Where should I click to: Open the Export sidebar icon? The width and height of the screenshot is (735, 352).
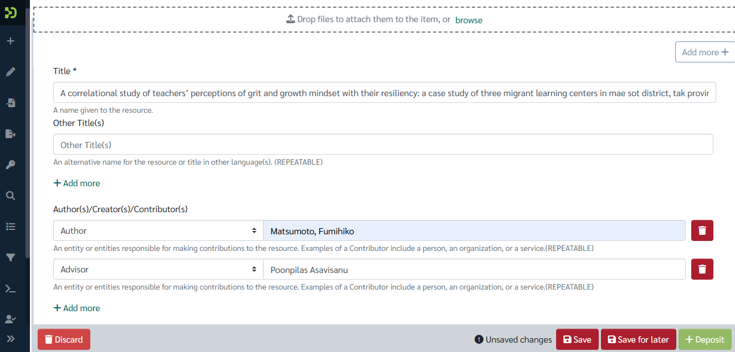tap(11, 134)
